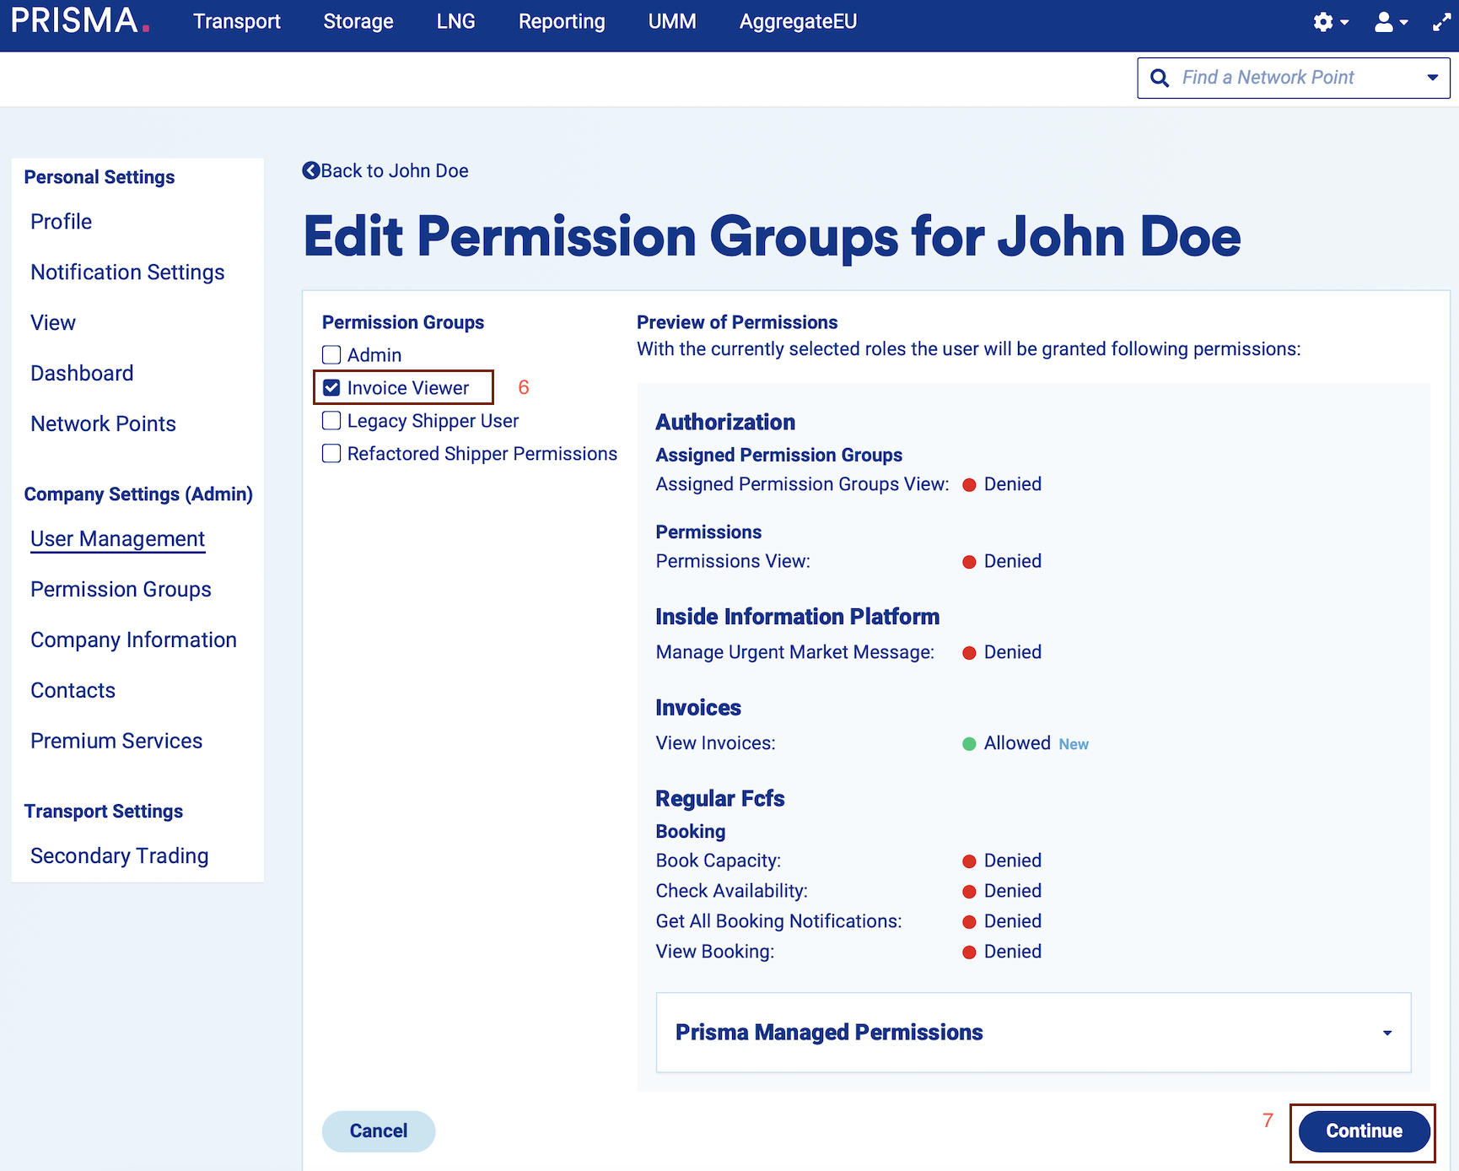Check the Legacy Shipper User checkbox

331,421
